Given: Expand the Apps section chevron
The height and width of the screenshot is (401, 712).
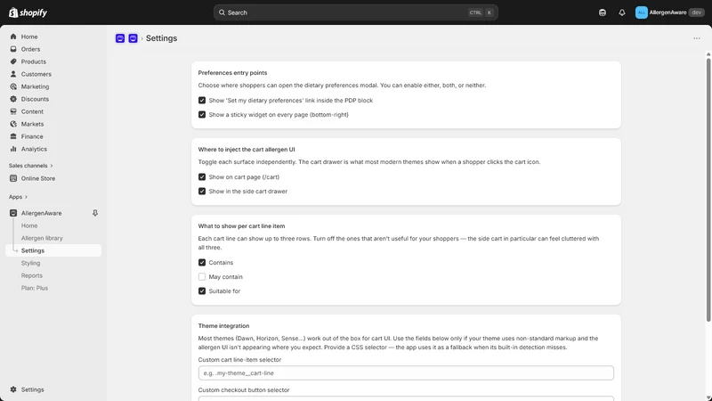Looking at the screenshot, I should [26, 197].
